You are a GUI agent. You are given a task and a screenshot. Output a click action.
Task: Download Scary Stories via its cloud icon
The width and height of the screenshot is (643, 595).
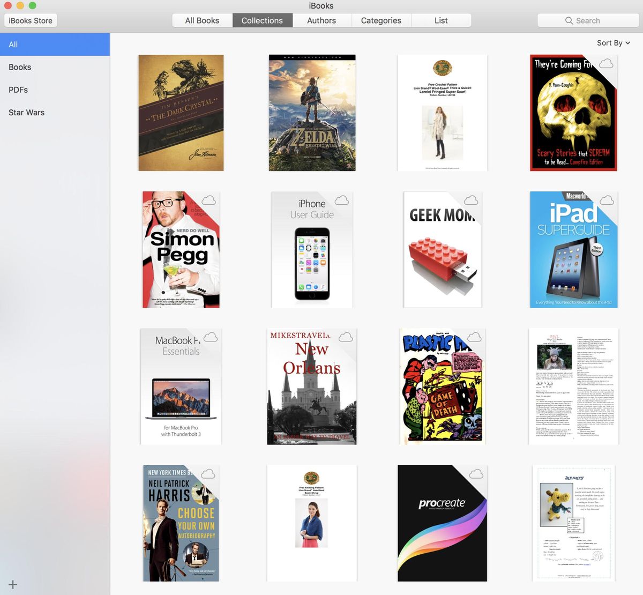606,63
